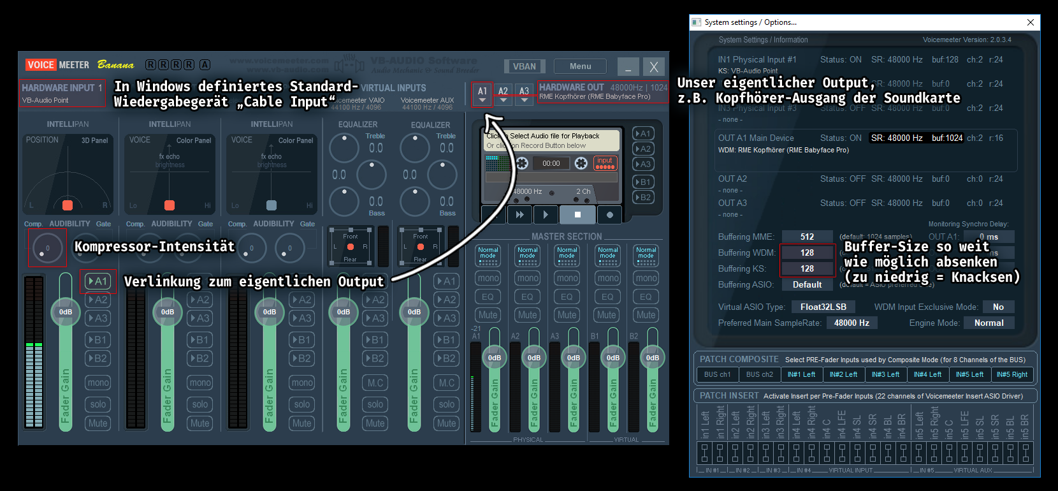Switch master B2 Normal mode selector
This screenshot has height=491, width=1058.
pos(646,255)
